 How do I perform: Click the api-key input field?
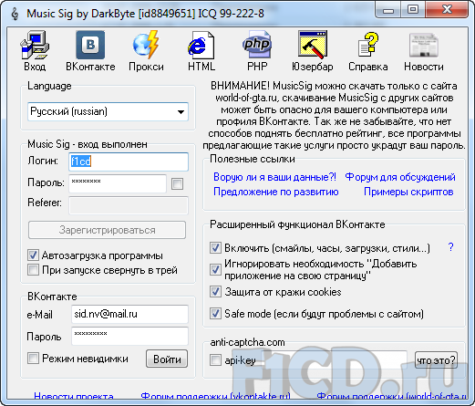[x=335, y=359]
